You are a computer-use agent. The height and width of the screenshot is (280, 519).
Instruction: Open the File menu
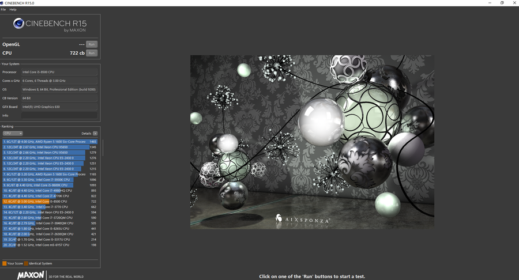point(3,10)
